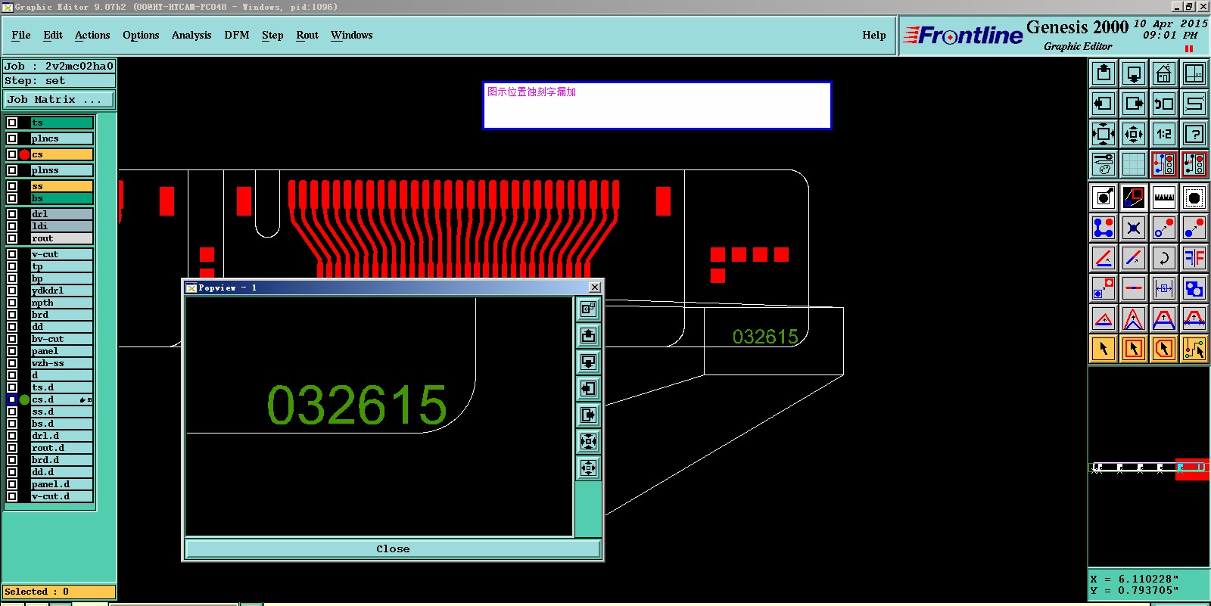Select the ydkdrl layer name
Image resolution: width=1211 pixels, height=606 pixels.
click(61, 291)
